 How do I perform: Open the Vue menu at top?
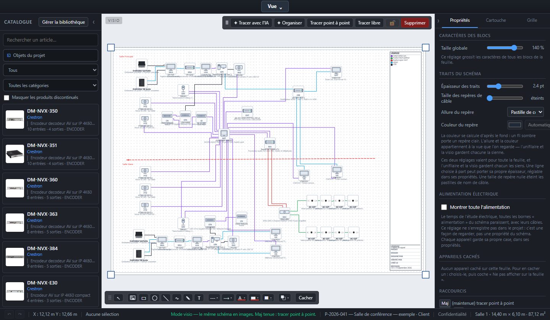pyautogui.click(x=275, y=6)
